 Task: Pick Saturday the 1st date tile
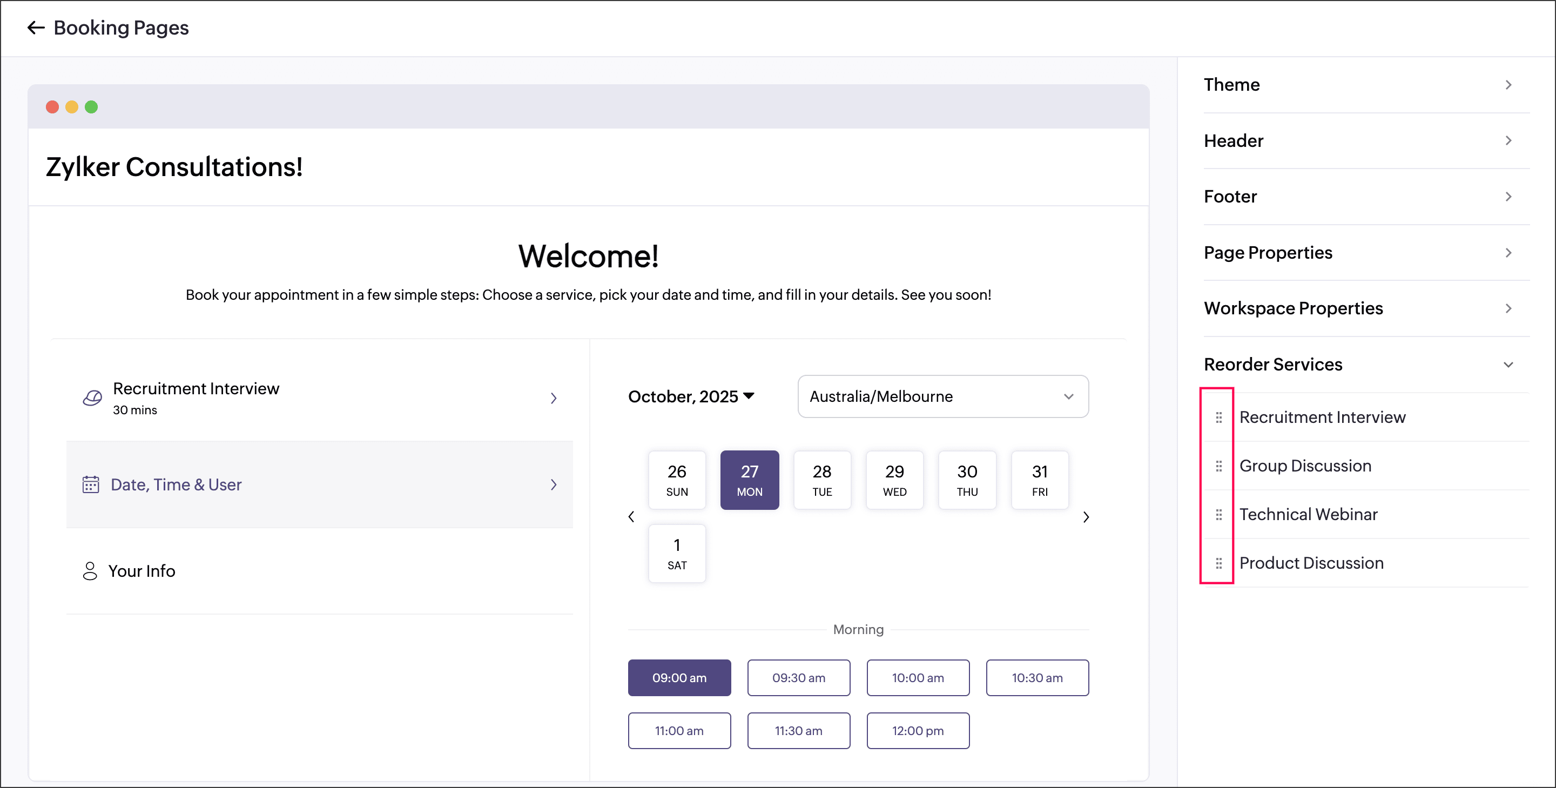coord(677,553)
